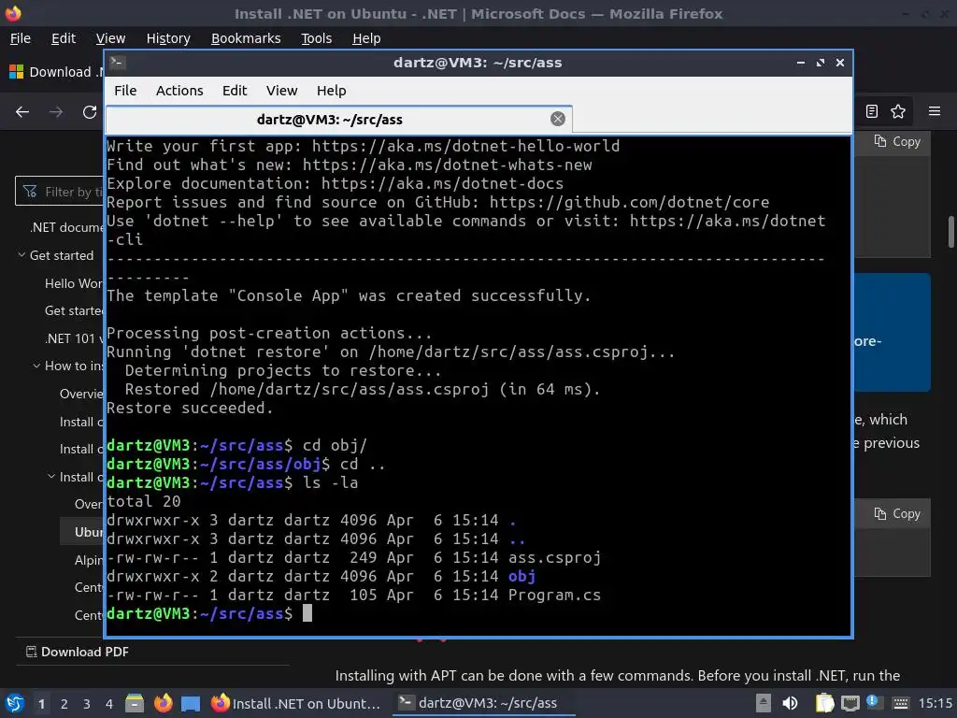The width and height of the screenshot is (957, 718).
Task: Select the dartz@VM3: ~/src/ass terminal tab
Action: pos(338,120)
